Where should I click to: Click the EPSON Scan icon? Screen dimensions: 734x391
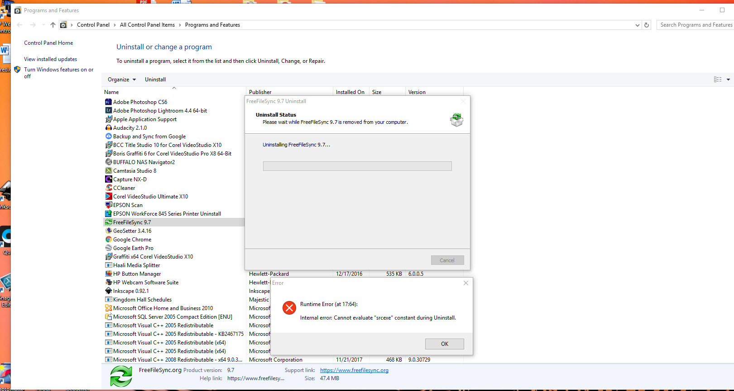[108, 205]
